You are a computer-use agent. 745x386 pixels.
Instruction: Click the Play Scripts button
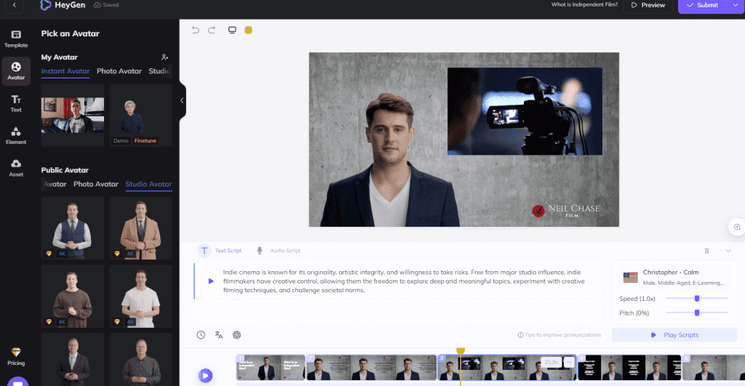(674, 335)
